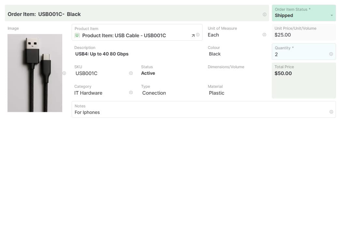Screen dimensions: 352x235
Task: Click the Notes field containing For Iphones
Action: (196, 112)
